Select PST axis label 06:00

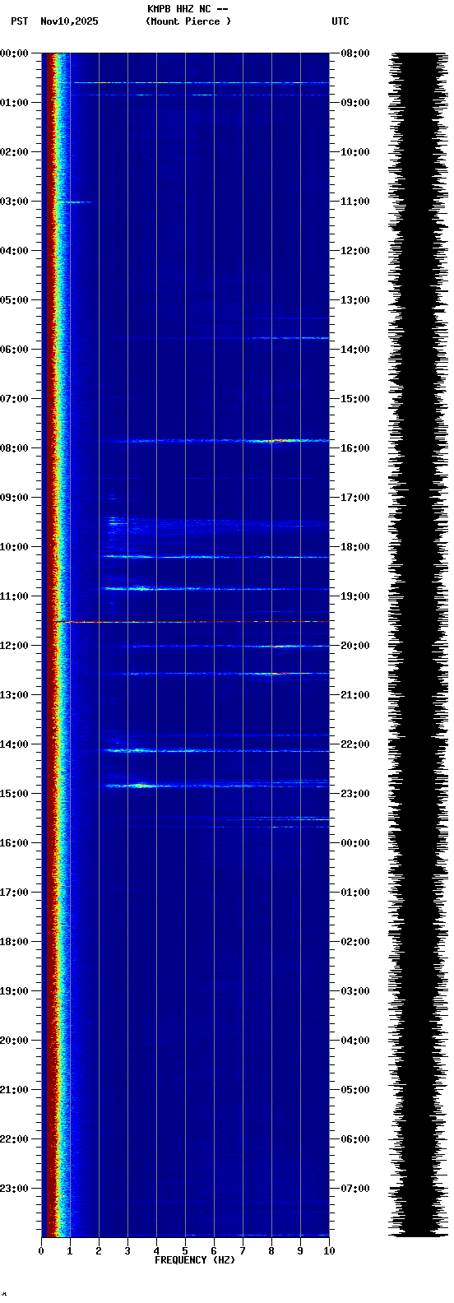[x=15, y=350]
